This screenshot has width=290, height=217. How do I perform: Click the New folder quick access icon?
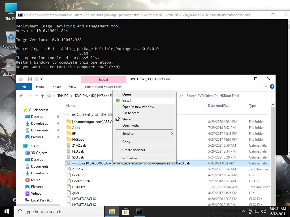[37, 79]
